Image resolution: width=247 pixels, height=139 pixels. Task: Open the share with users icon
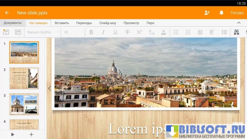point(207,13)
